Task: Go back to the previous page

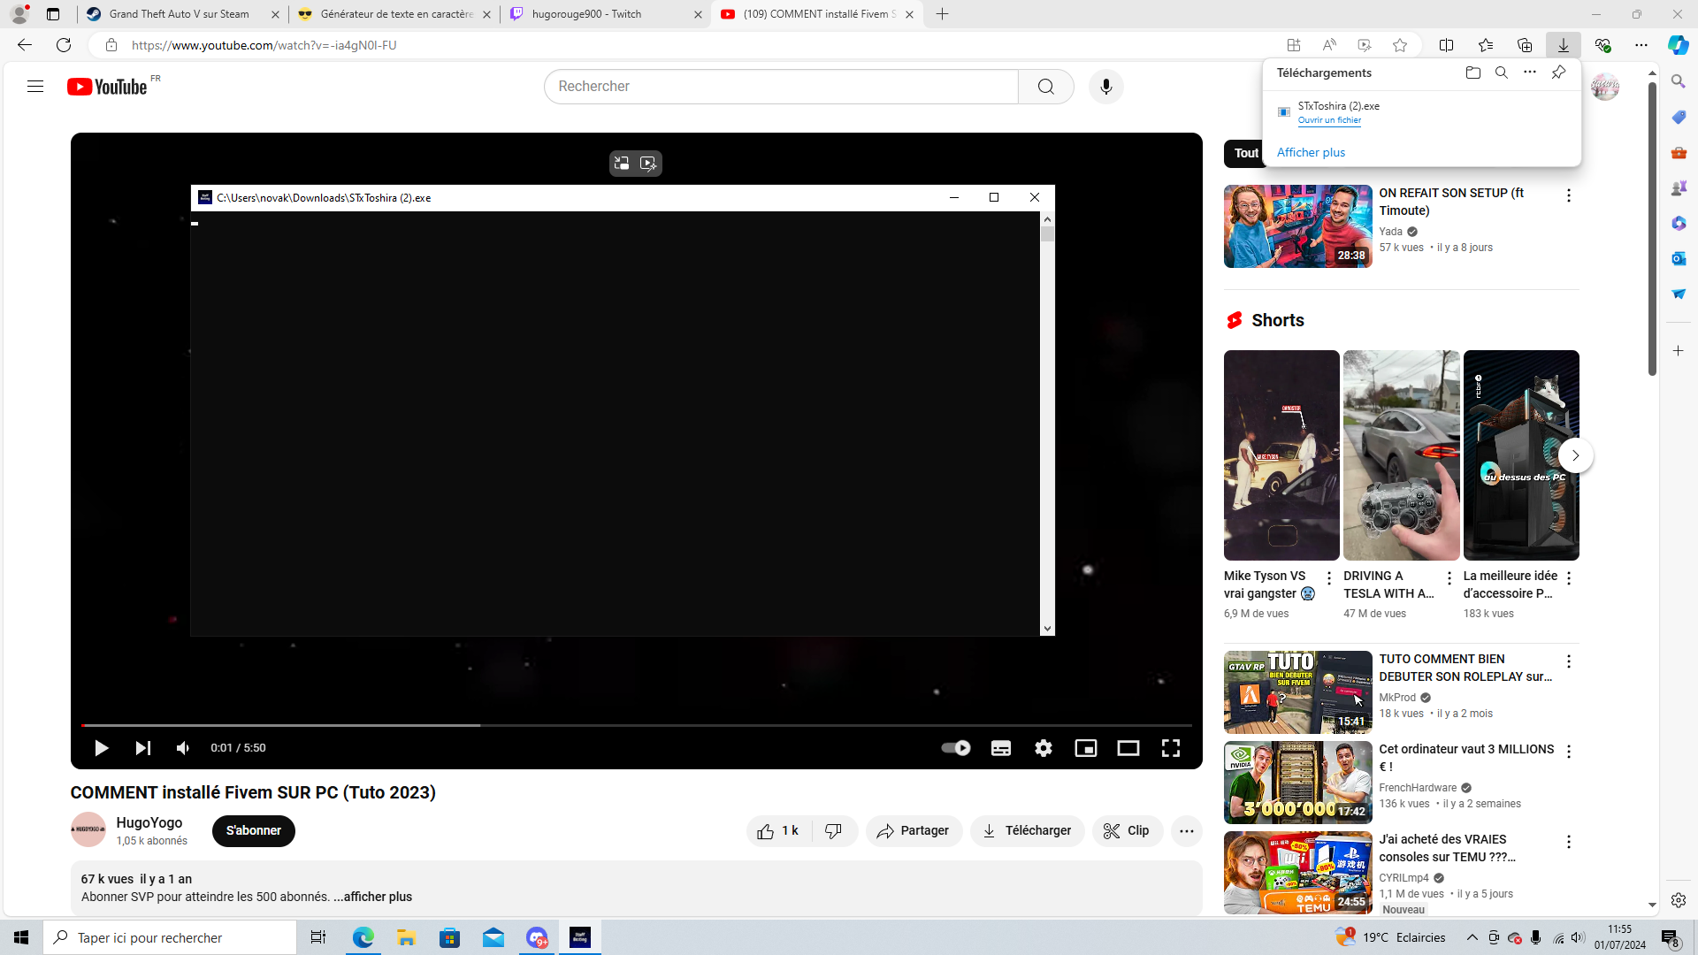Action: pyautogui.click(x=25, y=45)
